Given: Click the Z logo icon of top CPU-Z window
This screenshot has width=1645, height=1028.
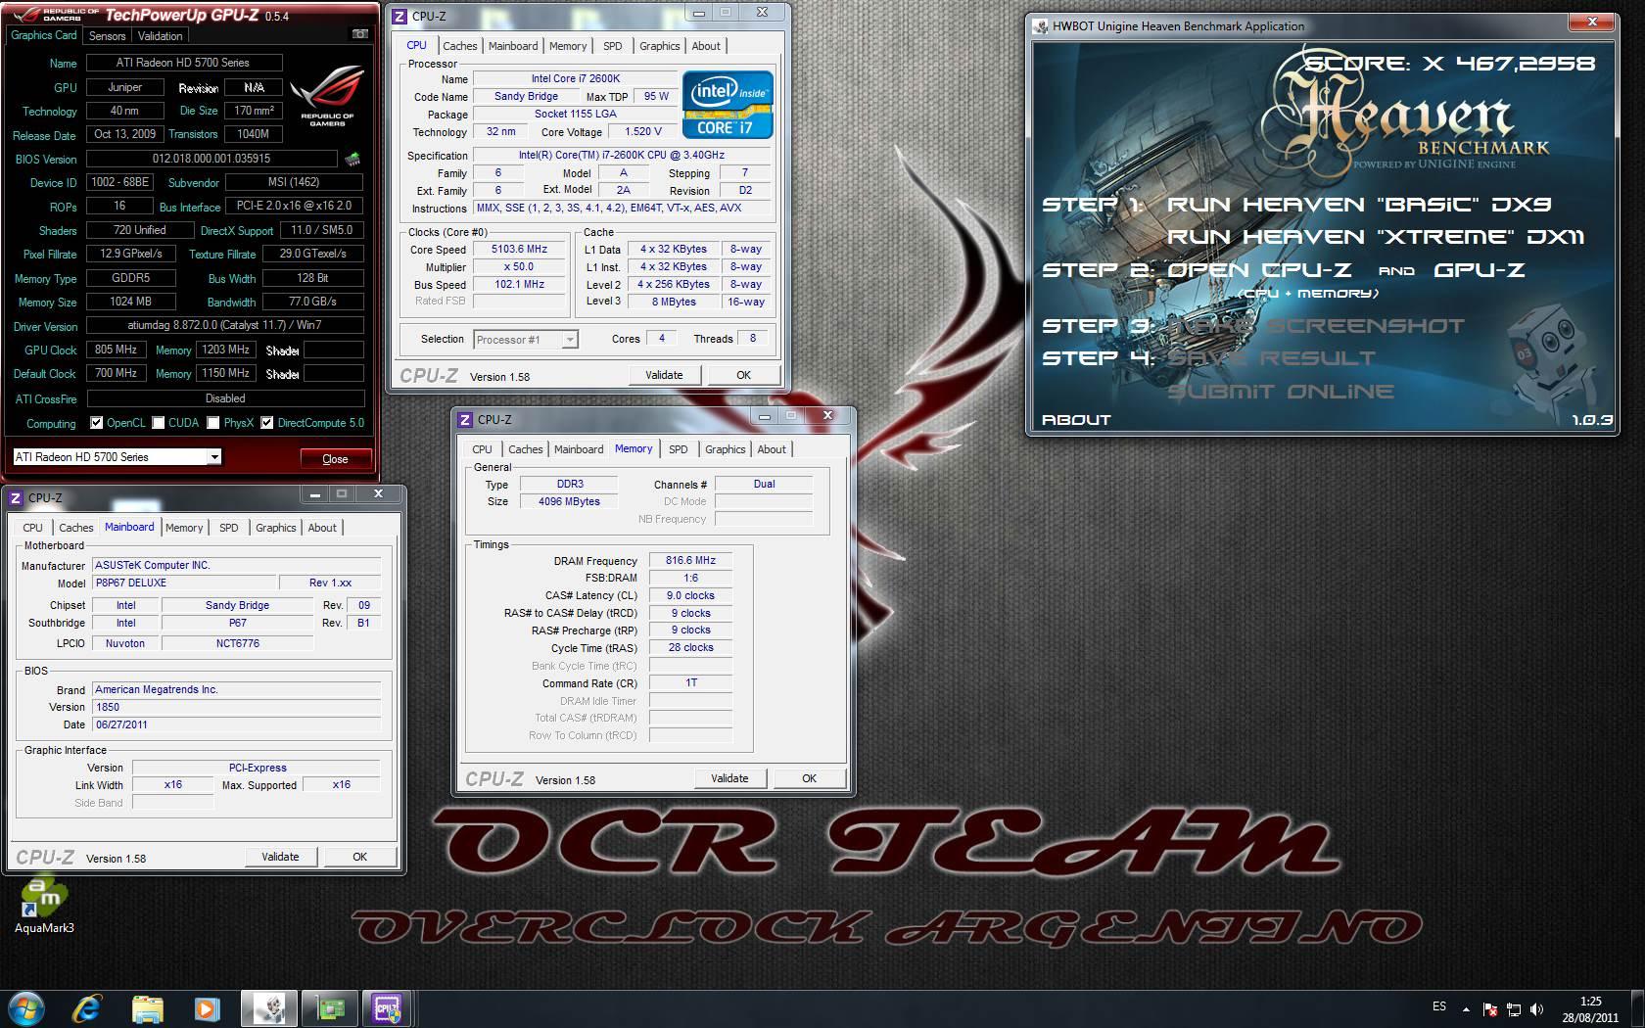Looking at the screenshot, I should pos(399,16).
